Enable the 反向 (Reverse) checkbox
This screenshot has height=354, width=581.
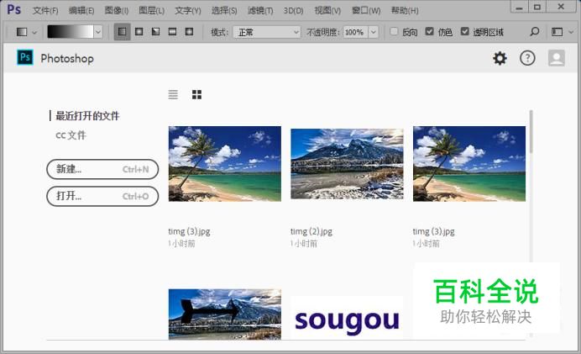pyautogui.click(x=395, y=32)
